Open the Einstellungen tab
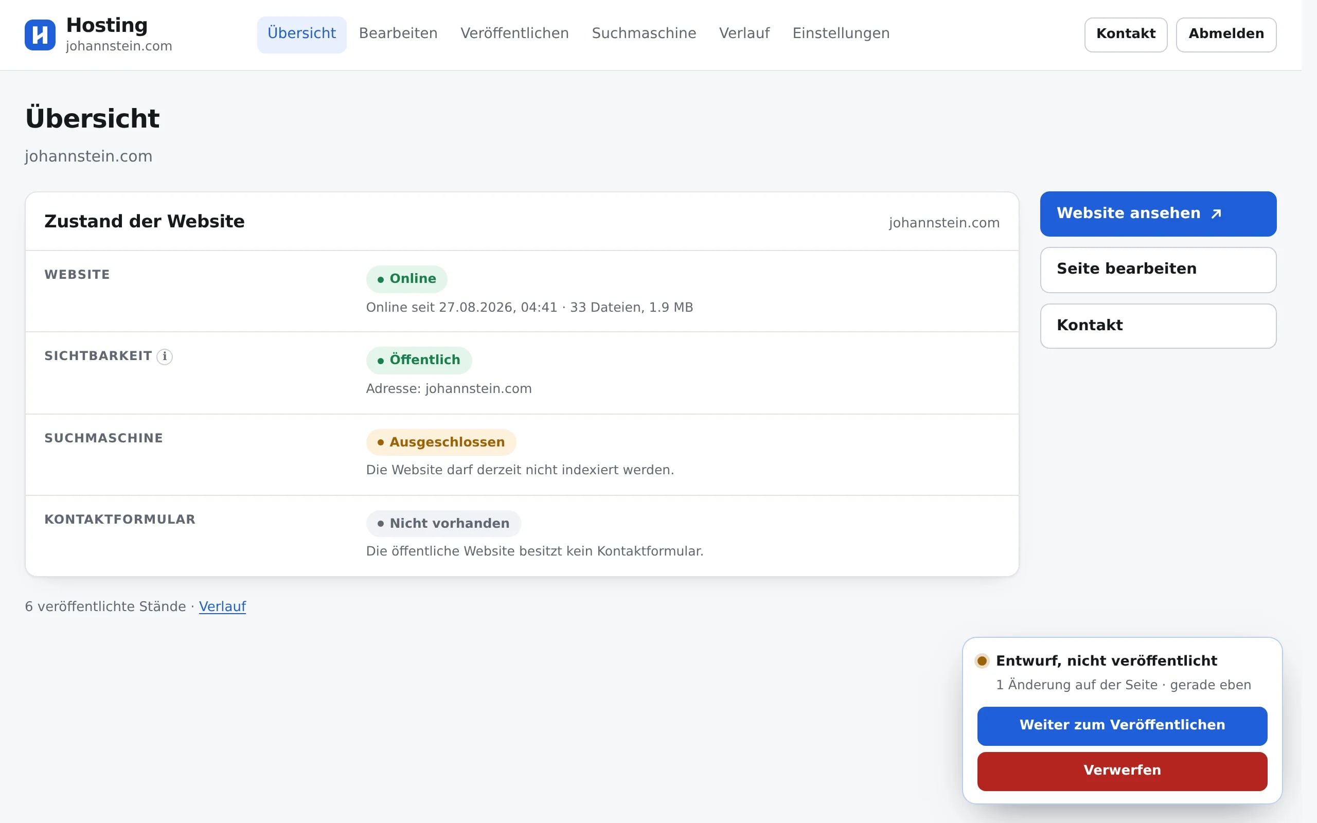This screenshot has height=823, width=1317. click(x=841, y=34)
